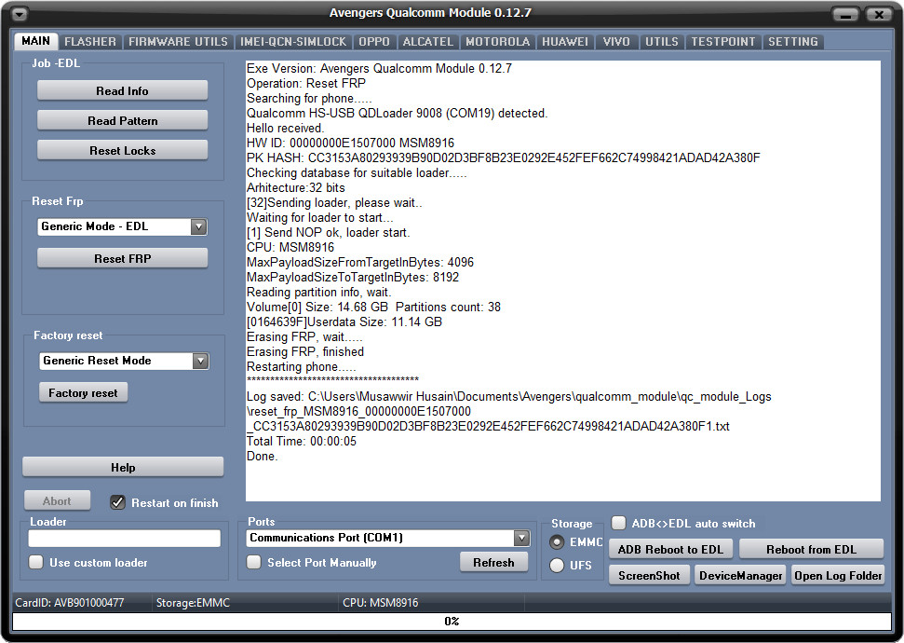
Task: Click the 'HW ID: 00000000E1507000 MSM8916' log line
Action: (x=351, y=143)
